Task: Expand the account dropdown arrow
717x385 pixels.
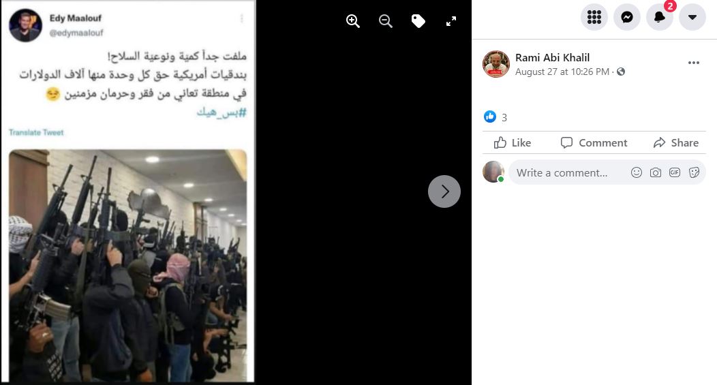Action: 692,17
